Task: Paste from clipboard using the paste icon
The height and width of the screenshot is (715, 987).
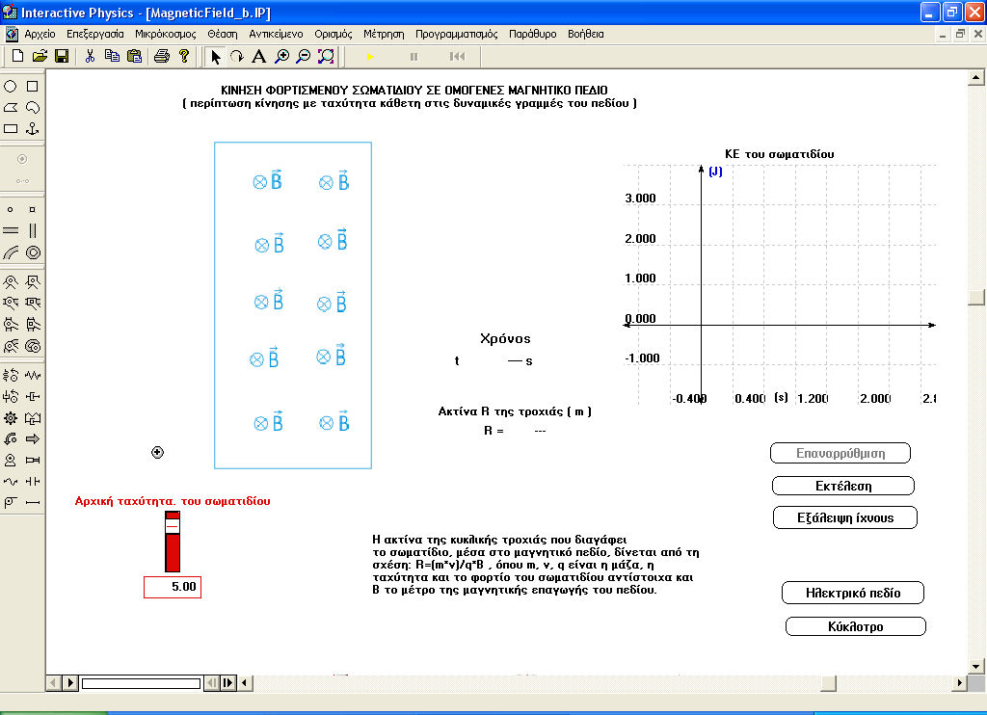Action: pos(134,57)
